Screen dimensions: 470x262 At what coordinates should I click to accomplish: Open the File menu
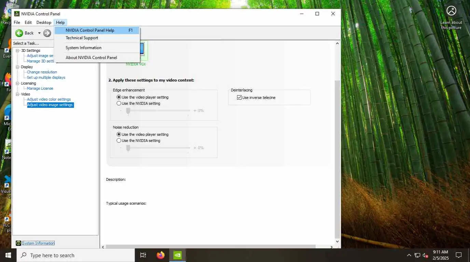click(x=17, y=23)
